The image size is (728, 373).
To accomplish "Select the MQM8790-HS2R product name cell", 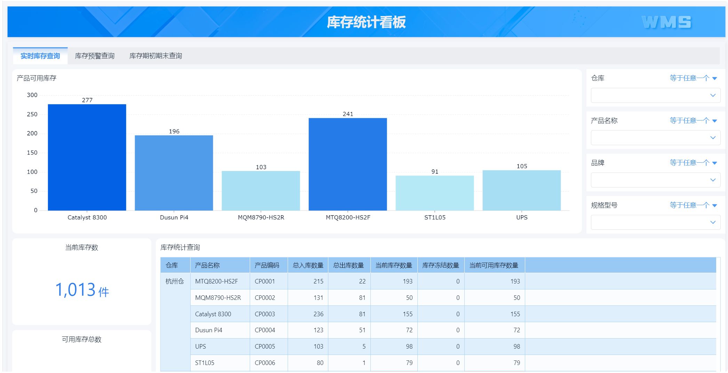I will coord(220,297).
